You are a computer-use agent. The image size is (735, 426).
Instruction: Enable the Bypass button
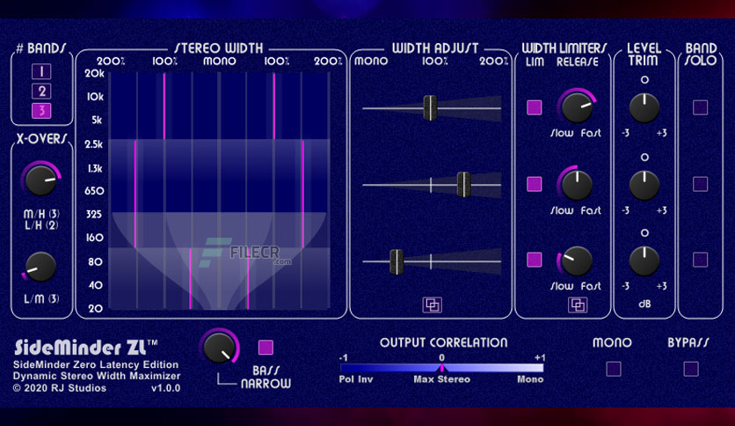click(691, 369)
